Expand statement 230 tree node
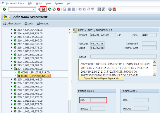This screenshot has height=113, width=160. coord(12,97)
